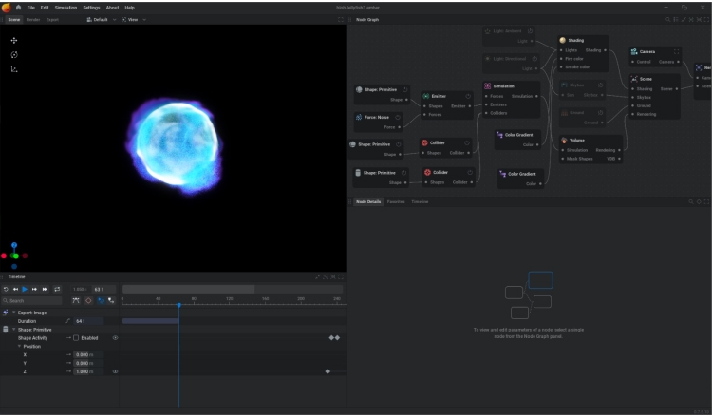Open the Simulation menu
The height and width of the screenshot is (417, 712).
66,8
